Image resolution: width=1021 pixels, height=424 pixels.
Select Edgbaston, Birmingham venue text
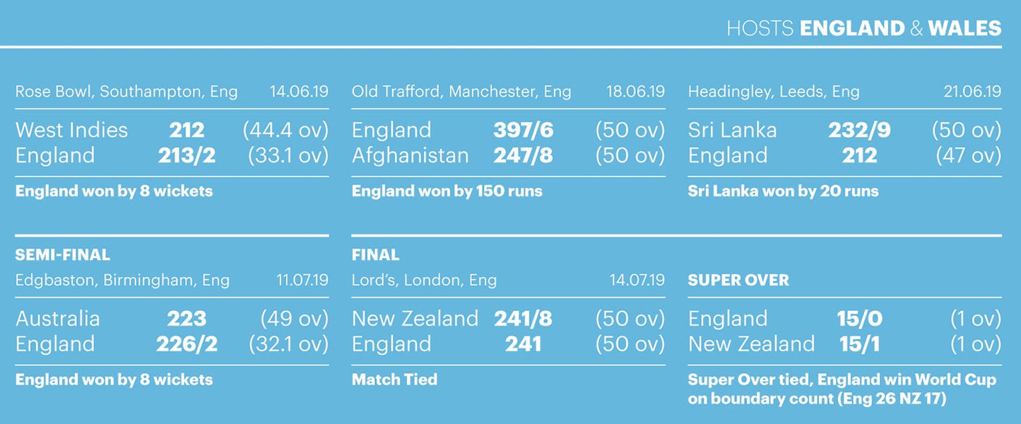[122, 281]
